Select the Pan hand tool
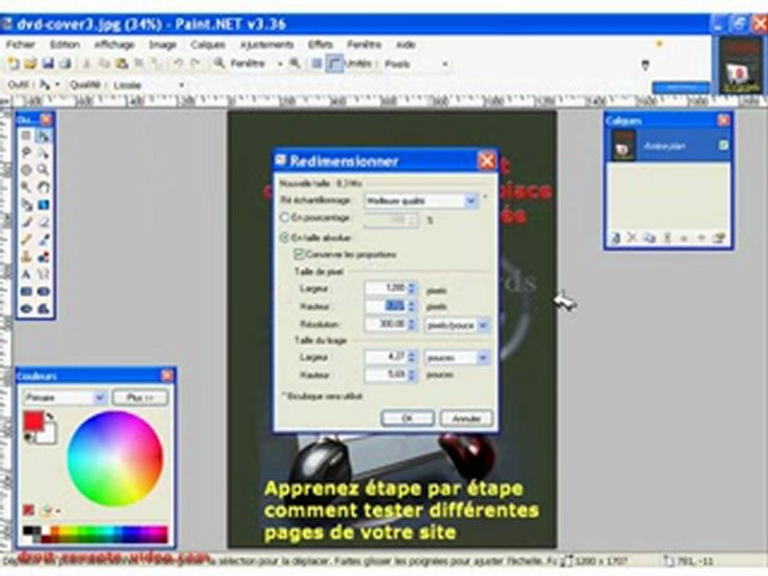768x576 pixels. tap(43, 187)
